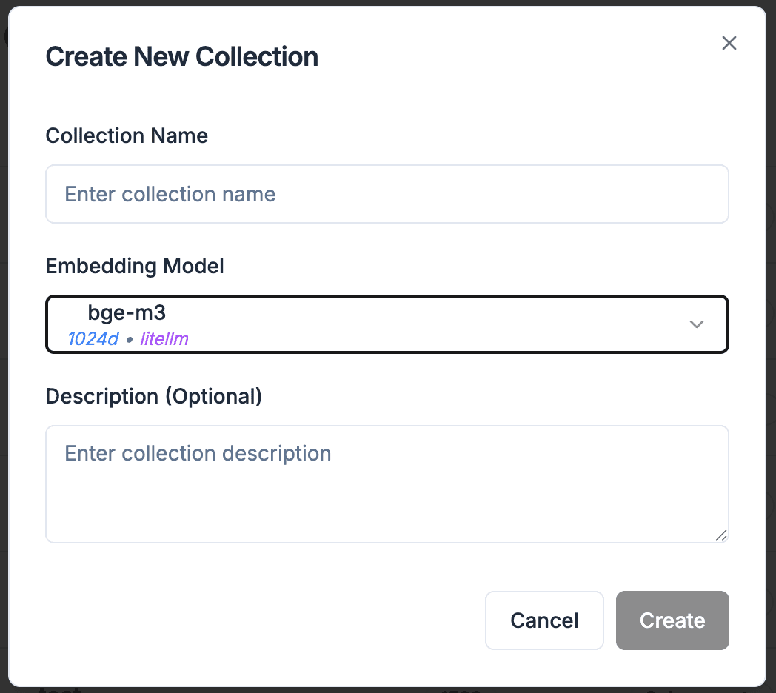Click the dot separator beside 1024d
The width and height of the screenshot is (776, 693).
pyautogui.click(x=130, y=340)
